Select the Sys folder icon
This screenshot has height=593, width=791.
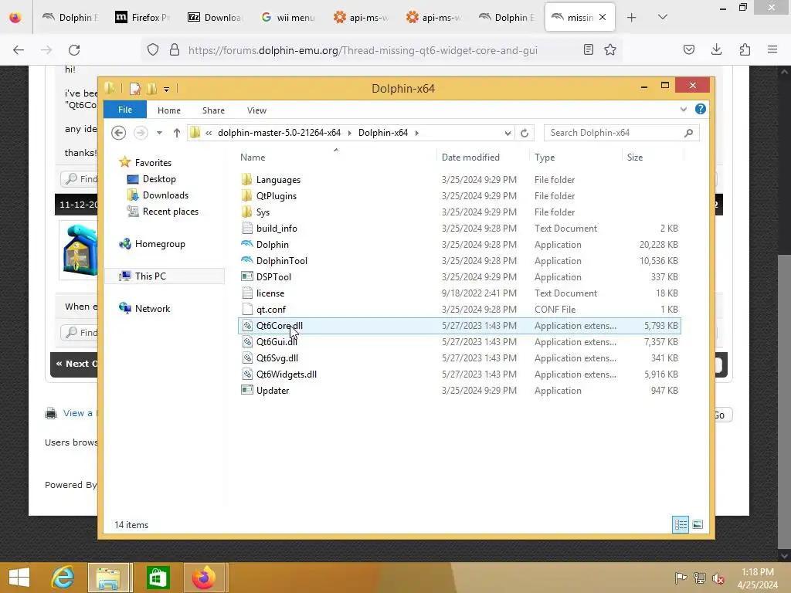[246, 212]
